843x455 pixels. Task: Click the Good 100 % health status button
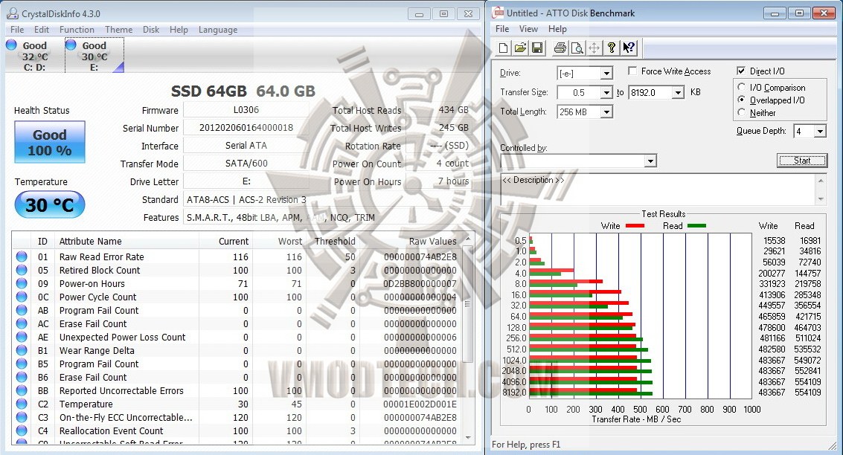point(49,142)
